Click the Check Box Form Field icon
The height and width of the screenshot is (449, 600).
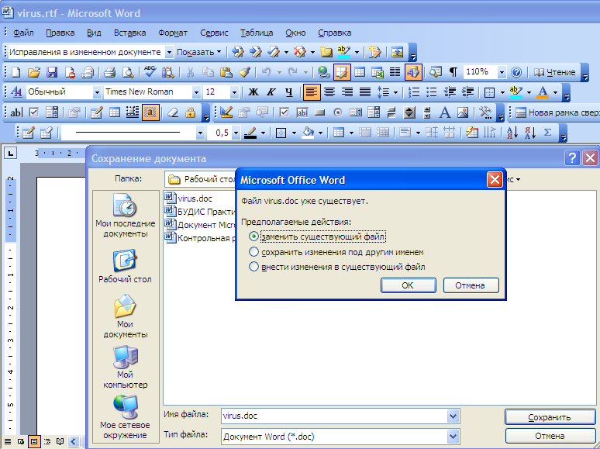pos(33,112)
